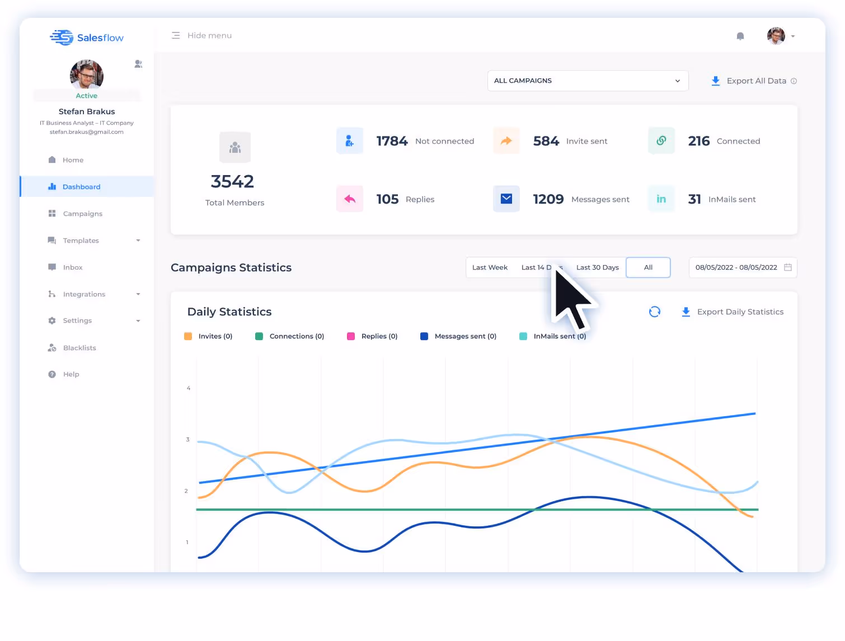
Task: Select the Dashboard icon in the sidebar
Action: [x=51, y=186]
